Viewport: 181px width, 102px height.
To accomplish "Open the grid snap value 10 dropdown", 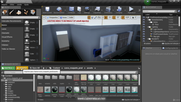I will [110, 18].
